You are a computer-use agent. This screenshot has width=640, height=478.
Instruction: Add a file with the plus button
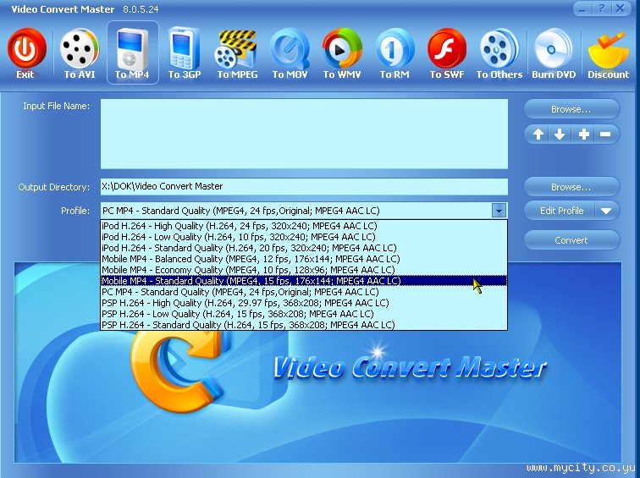point(583,135)
